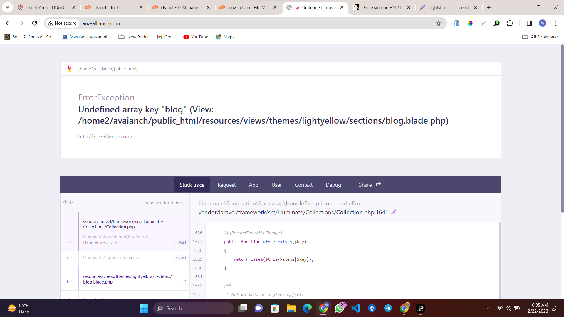Show hidden system tray icons
564x317 pixels.
point(489,308)
